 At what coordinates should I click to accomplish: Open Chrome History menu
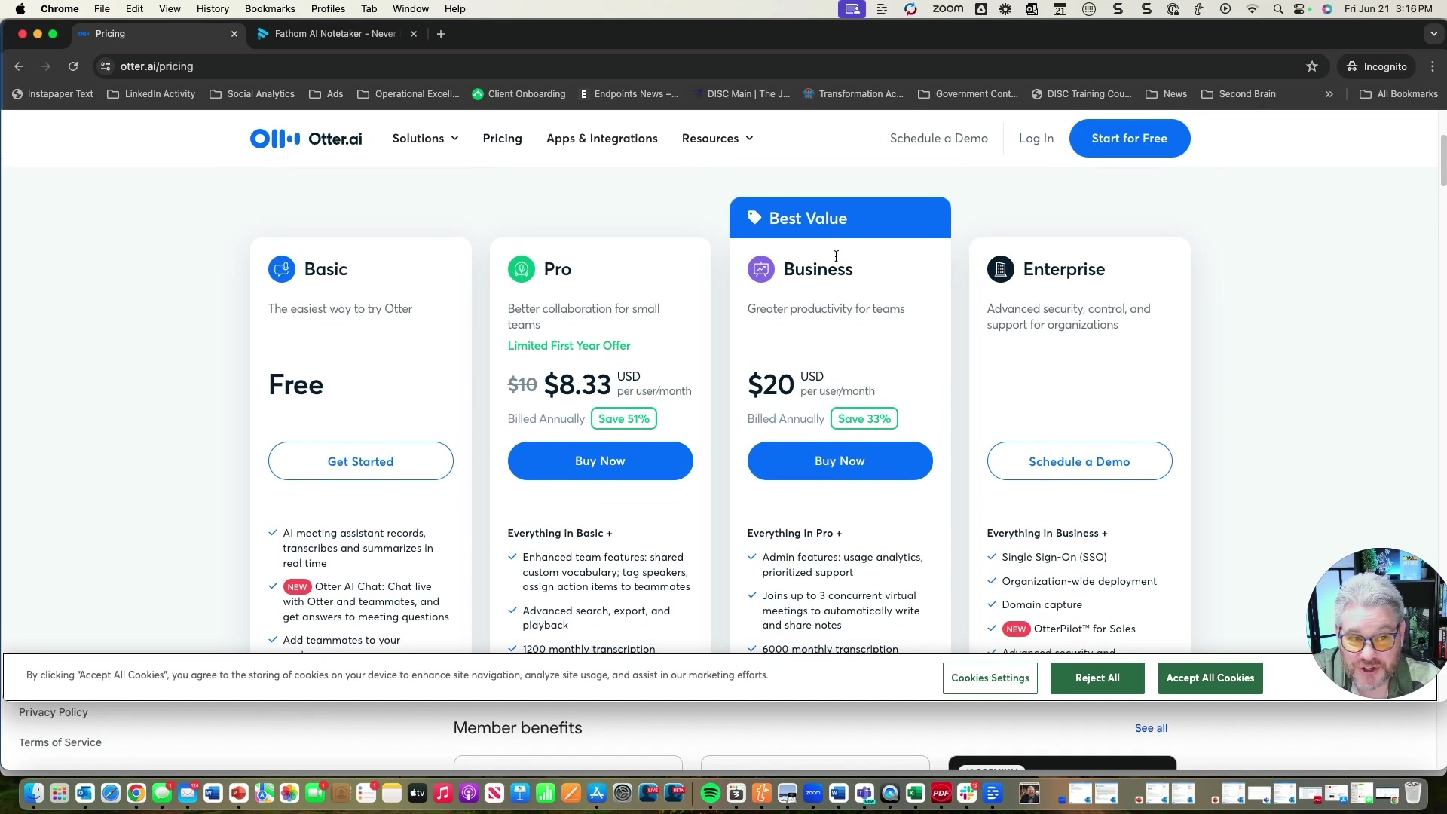click(x=213, y=9)
